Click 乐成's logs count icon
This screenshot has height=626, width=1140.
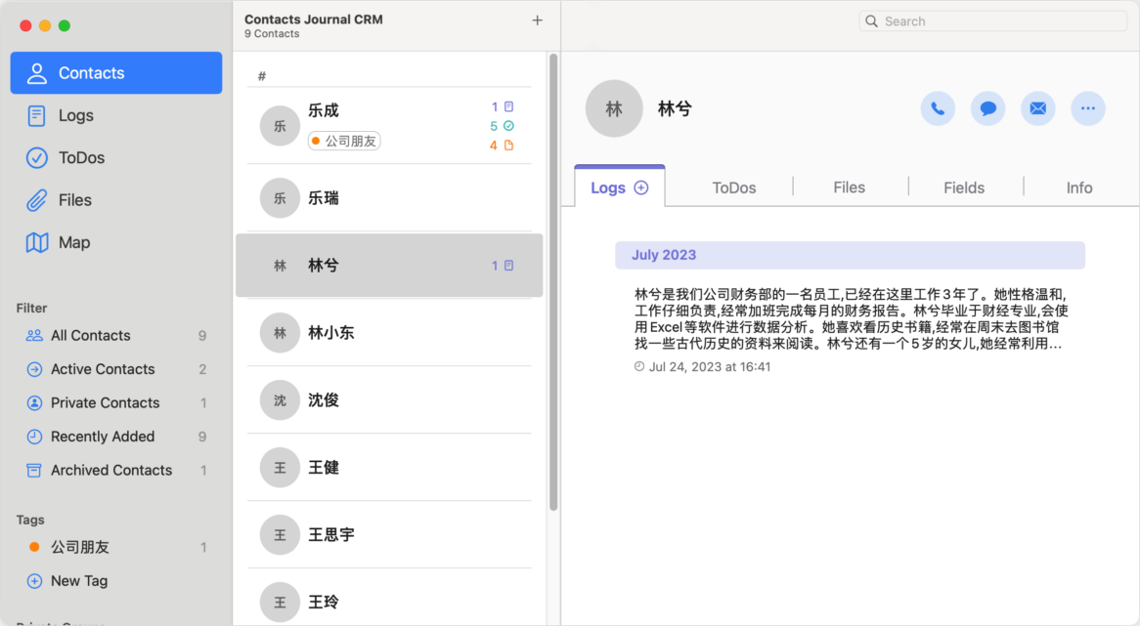point(509,106)
